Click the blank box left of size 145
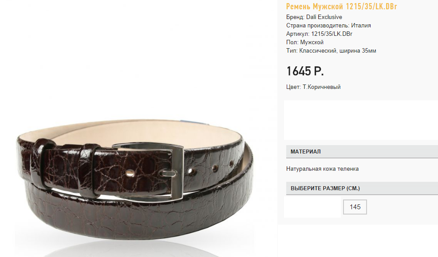Image resolution: width=438 pixels, height=257 pixels. click(312, 207)
